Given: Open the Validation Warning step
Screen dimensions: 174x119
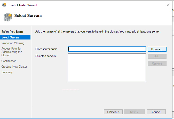Looking at the screenshot, I should click(x=13, y=43).
